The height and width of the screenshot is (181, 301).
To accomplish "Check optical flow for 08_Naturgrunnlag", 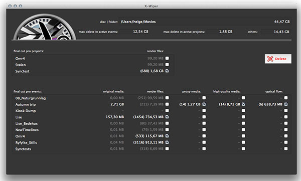I will pyautogui.click(x=286, y=98).
